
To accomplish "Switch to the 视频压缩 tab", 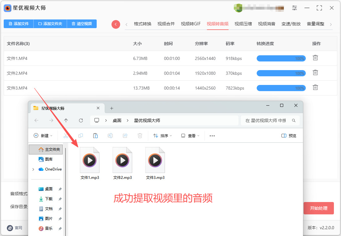I will coord(243,24).
